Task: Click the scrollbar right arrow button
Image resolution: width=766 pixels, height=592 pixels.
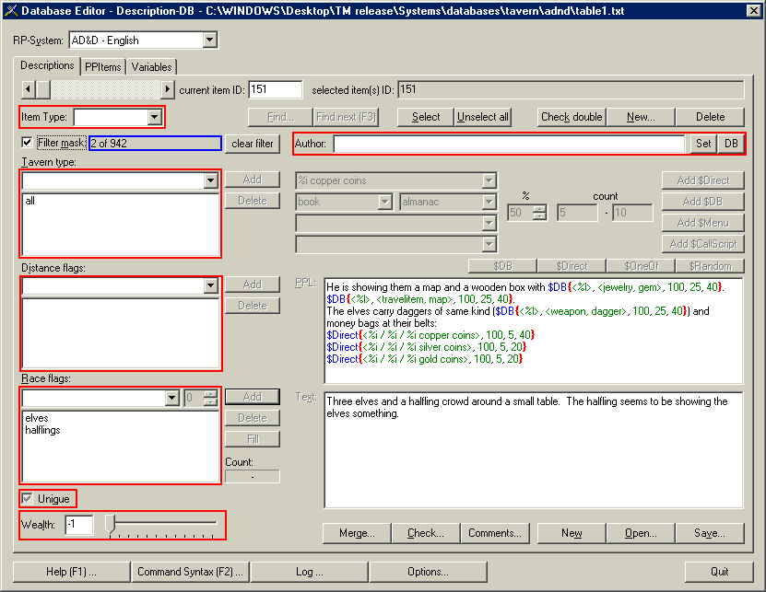Action: click(167, 89)
